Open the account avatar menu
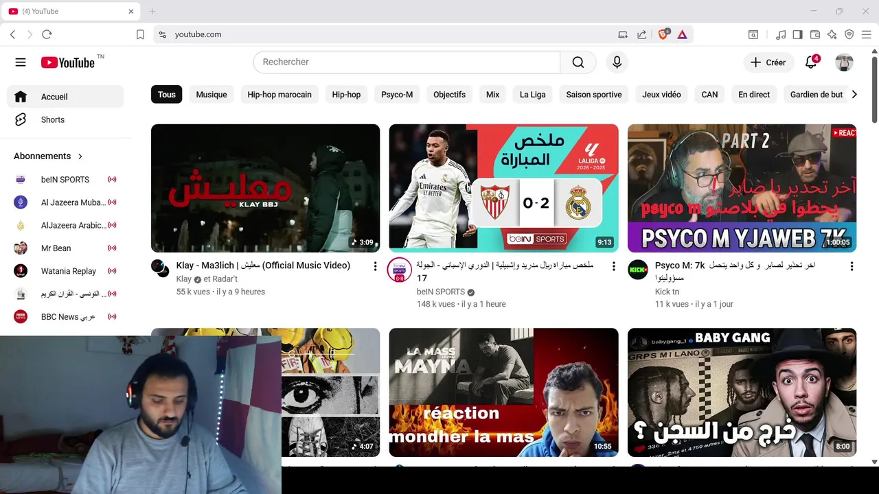This screenshot has width=879, height=494. pyautogui.click(x=844, y=62)
